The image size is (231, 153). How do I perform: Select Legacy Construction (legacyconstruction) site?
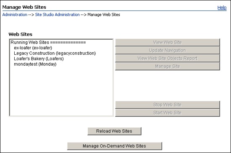tap(61, 53)
